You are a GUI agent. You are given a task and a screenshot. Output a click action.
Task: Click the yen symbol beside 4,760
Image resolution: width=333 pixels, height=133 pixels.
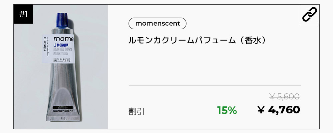(x=261, y=110)
